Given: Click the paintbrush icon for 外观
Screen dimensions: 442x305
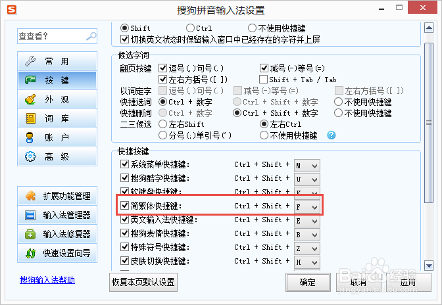Looking at the screenshot, I should coord(30,99).
